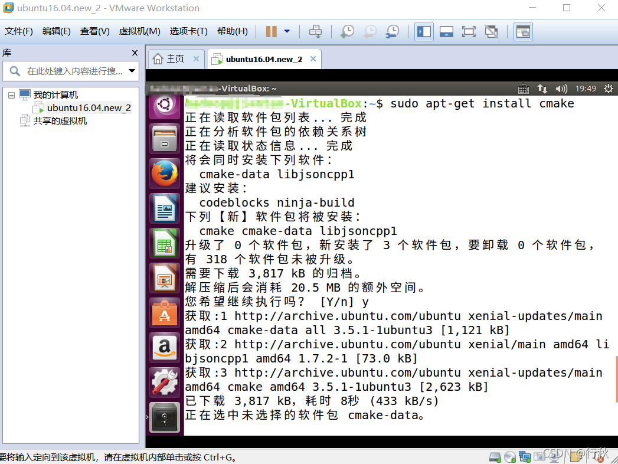The image size is (618, 464).
Task: Revert to the previous snapshot
Action: click(370, 31)
